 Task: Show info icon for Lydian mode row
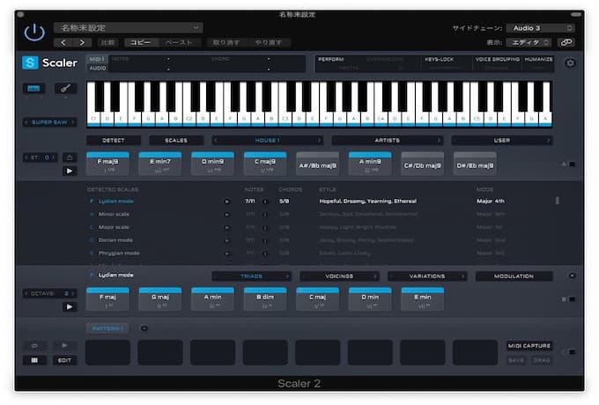point(265,202)
